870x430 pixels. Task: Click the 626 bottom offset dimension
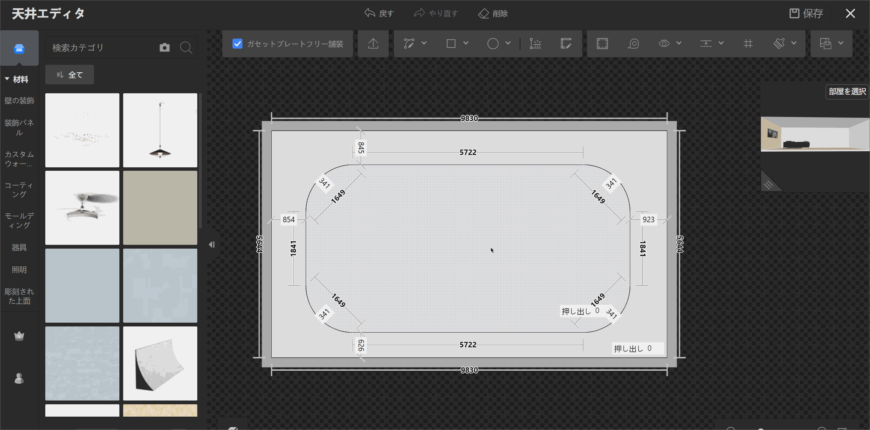361,345
